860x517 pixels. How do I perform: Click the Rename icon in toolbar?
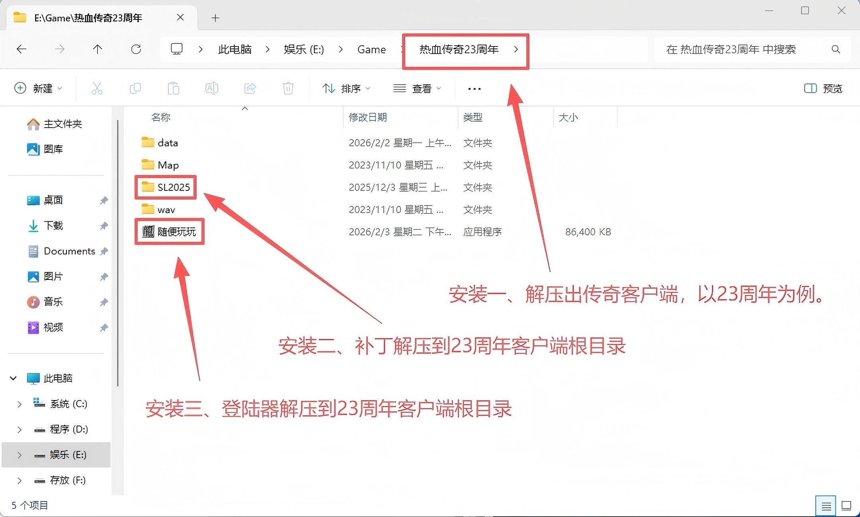pyautogui.click(x=211, y=88)
